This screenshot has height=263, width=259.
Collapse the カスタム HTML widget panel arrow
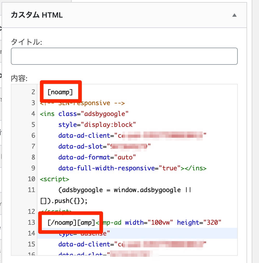(x=234, y=15)
